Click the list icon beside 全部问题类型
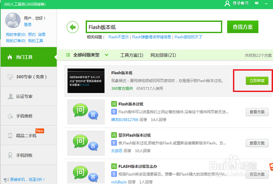 [x=68, y=55]
